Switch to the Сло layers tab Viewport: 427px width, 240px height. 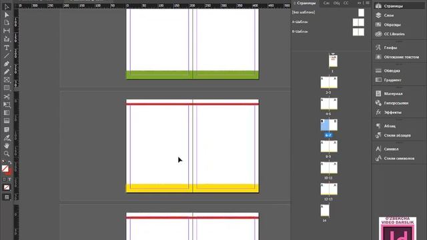click(x=326, y=3)
